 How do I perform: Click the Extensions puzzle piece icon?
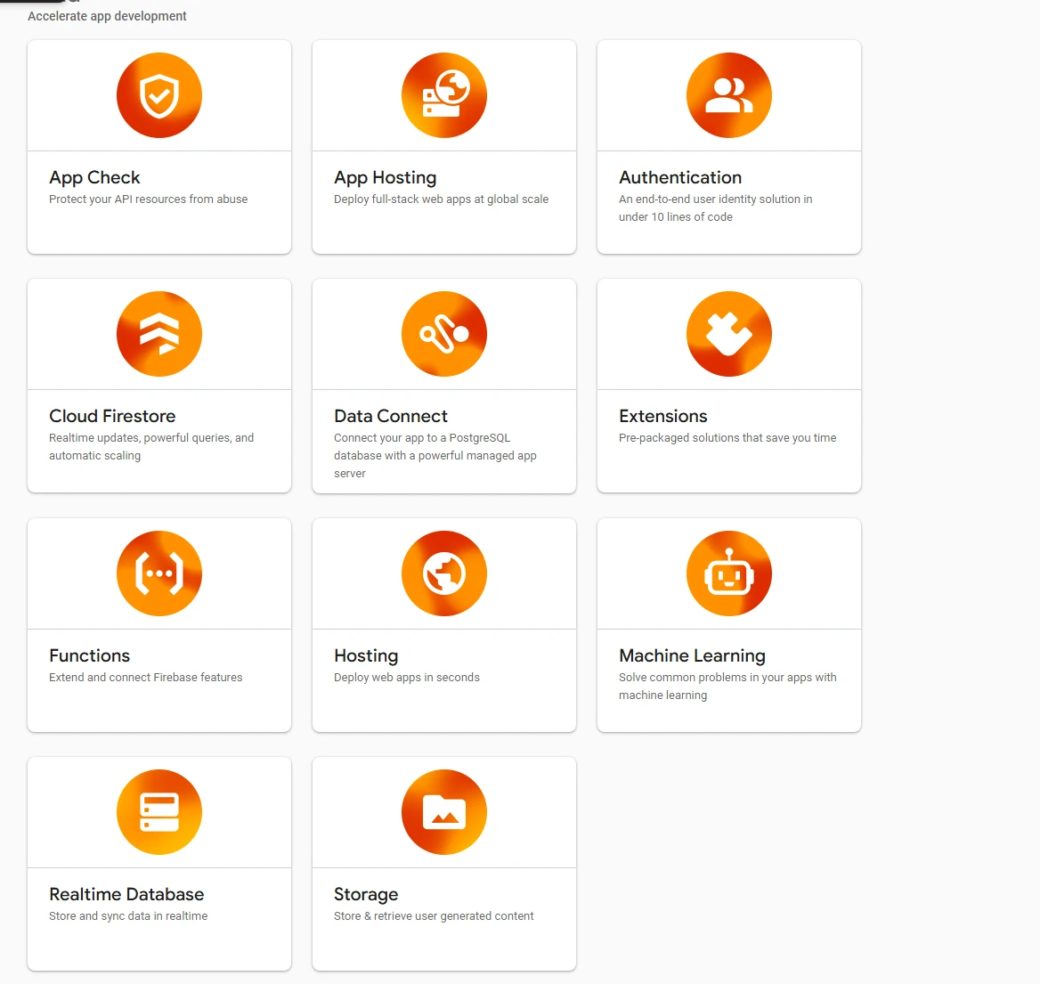(x=729, y=334)
